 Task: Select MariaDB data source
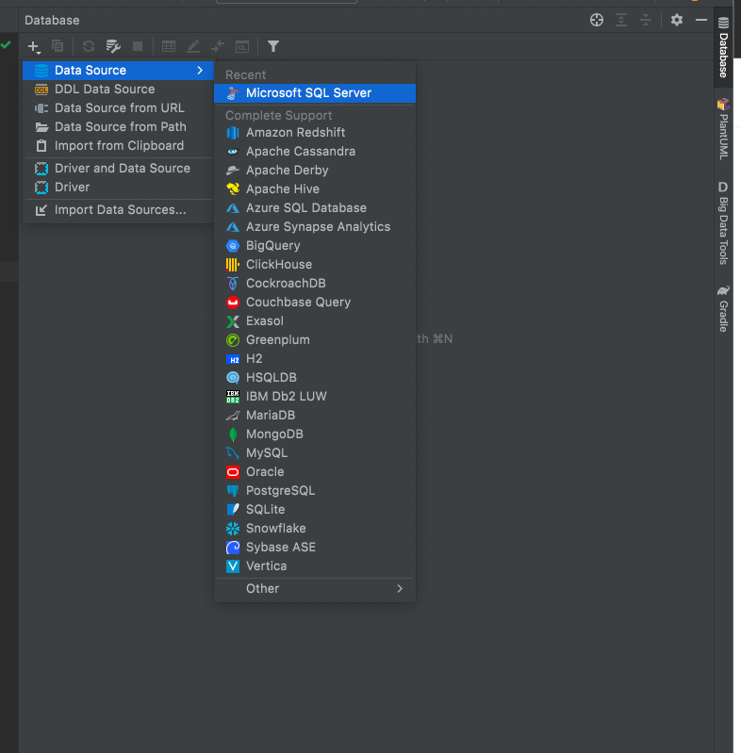(315, 415)
